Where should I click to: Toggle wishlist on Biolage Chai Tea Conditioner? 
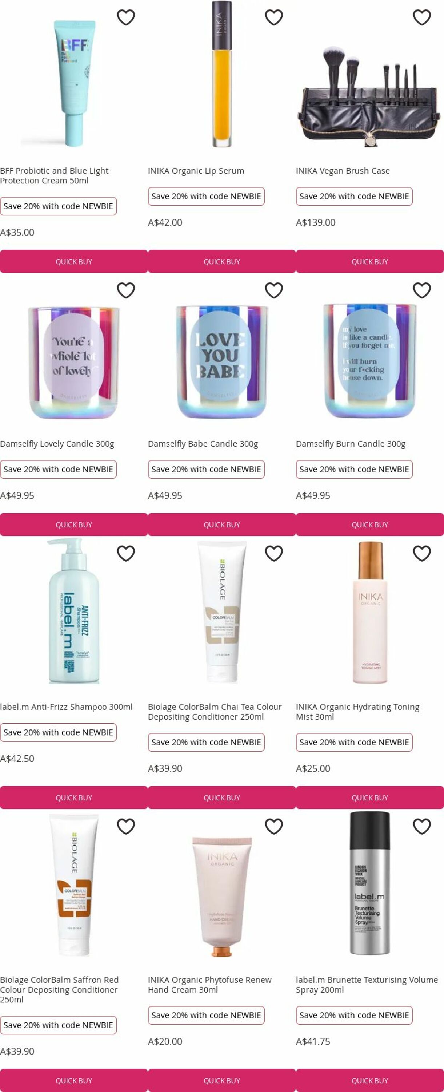274,553
